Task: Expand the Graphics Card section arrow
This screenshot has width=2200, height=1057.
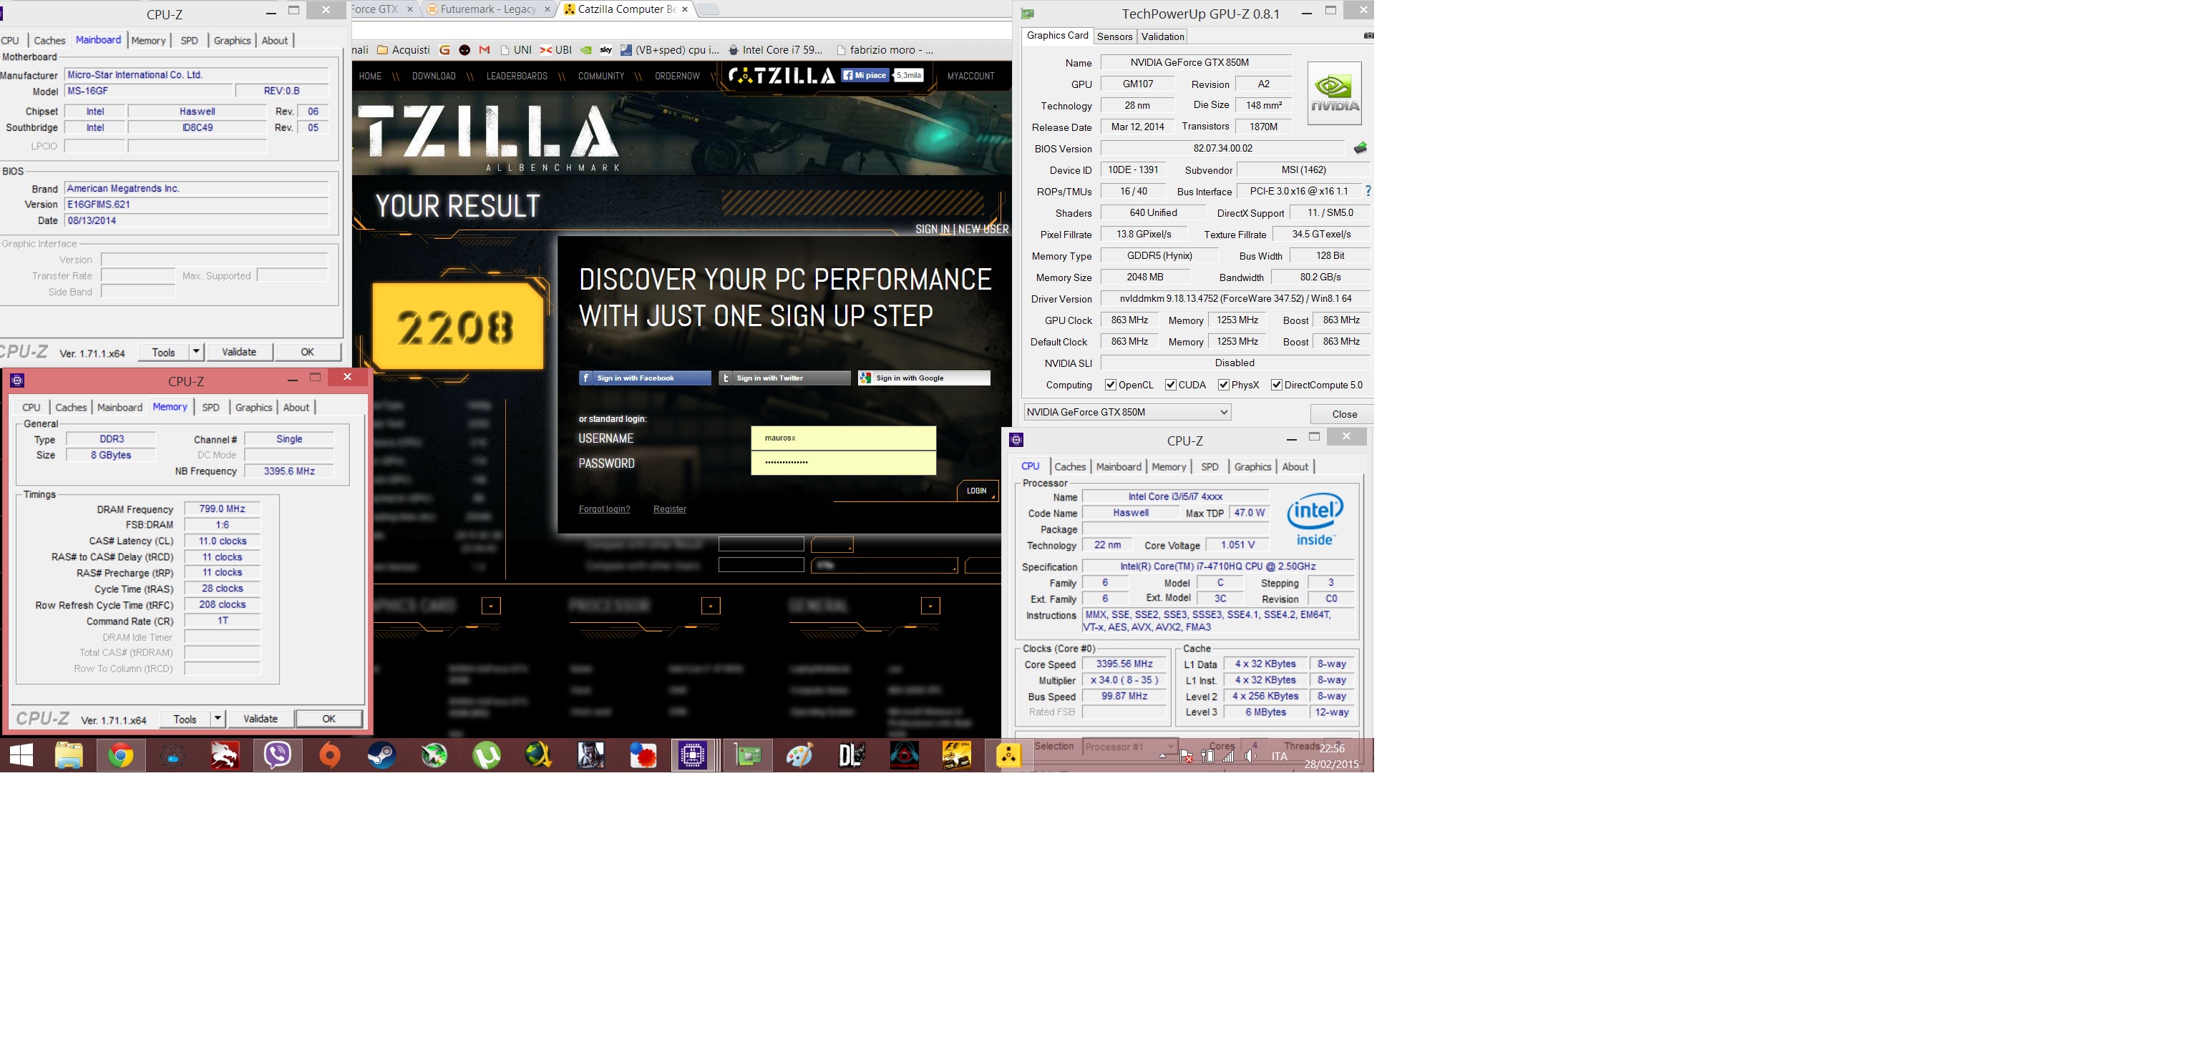Action: point(490,606)
